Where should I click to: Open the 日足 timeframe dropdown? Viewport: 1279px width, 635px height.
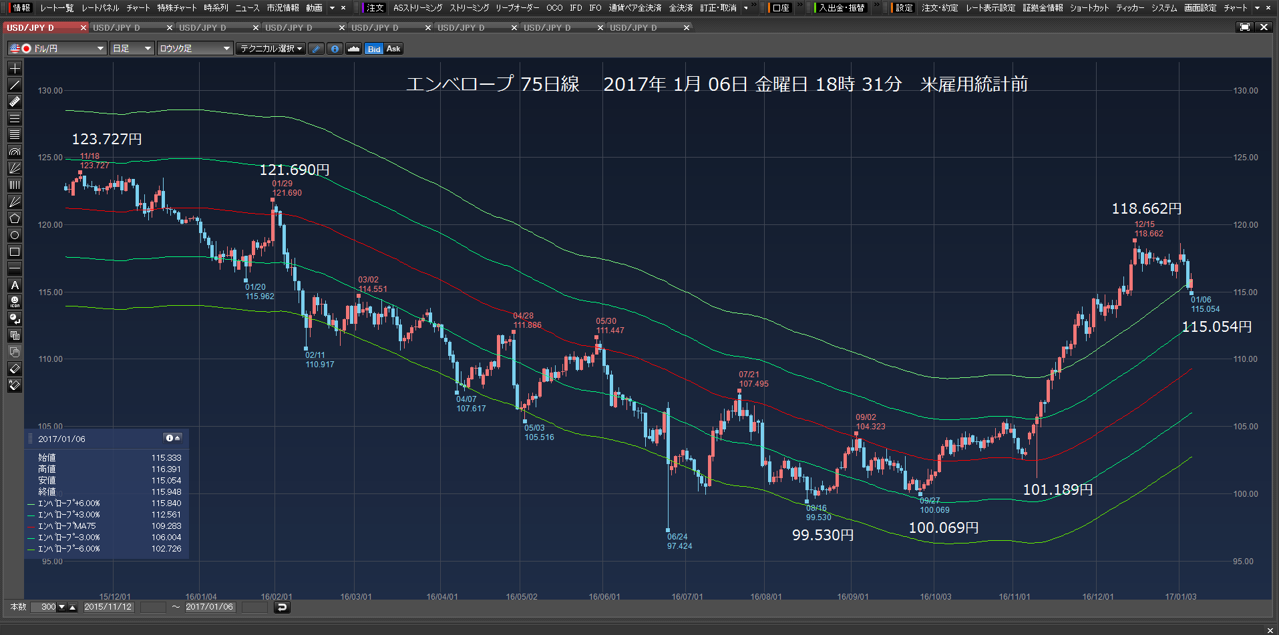[132, 49]
